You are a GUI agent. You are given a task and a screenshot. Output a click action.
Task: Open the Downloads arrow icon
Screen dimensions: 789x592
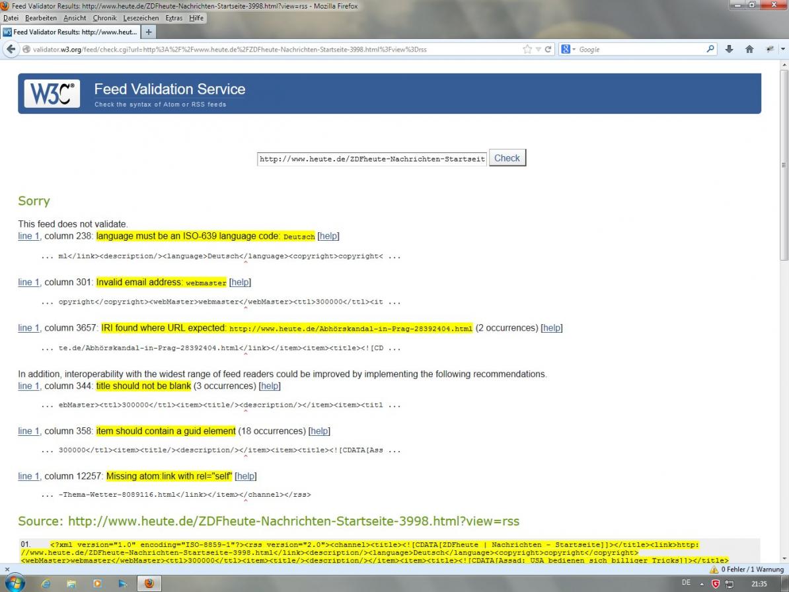pyautogui.click(x=730, y=50)
